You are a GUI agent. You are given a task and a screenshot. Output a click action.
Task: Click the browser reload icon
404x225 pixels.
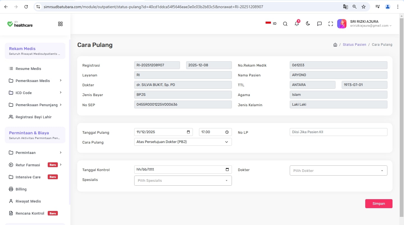(26, 7)
